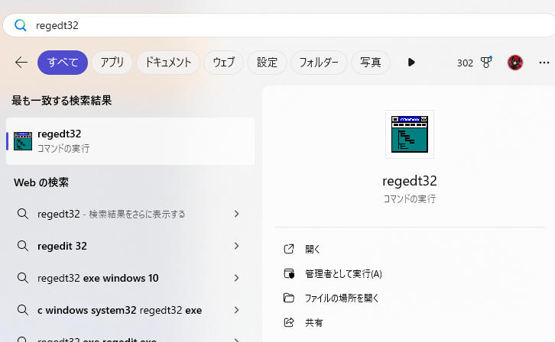The image size is (555, 342).
Task: Click the large regedt32 preview icon
Action: pyautogui.click(x=410, y=134)
